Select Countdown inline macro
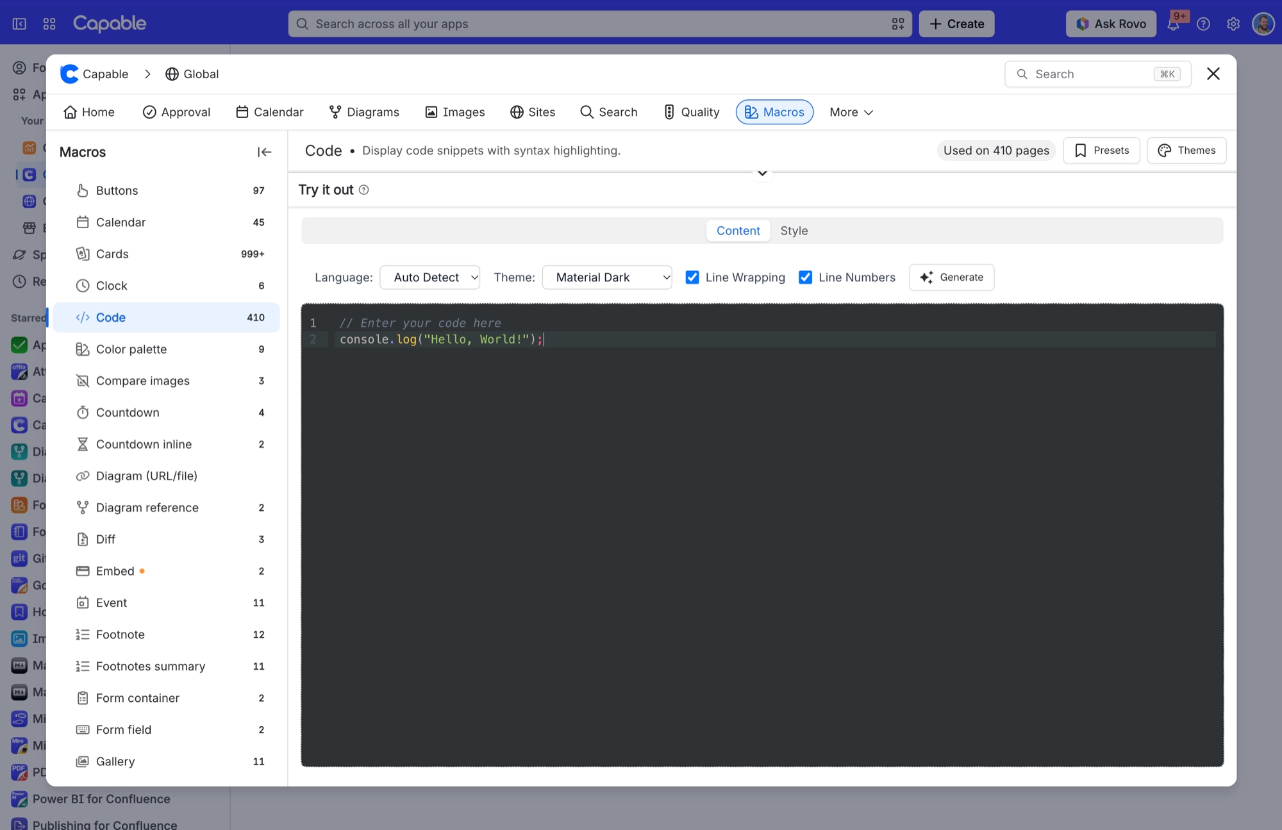The height and width of the screenshot is (830, 1282). click(167, 444)
